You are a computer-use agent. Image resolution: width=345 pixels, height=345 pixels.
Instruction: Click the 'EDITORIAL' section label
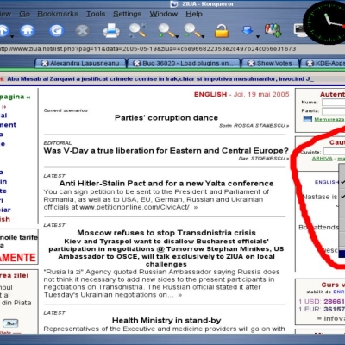pos(58,143)
